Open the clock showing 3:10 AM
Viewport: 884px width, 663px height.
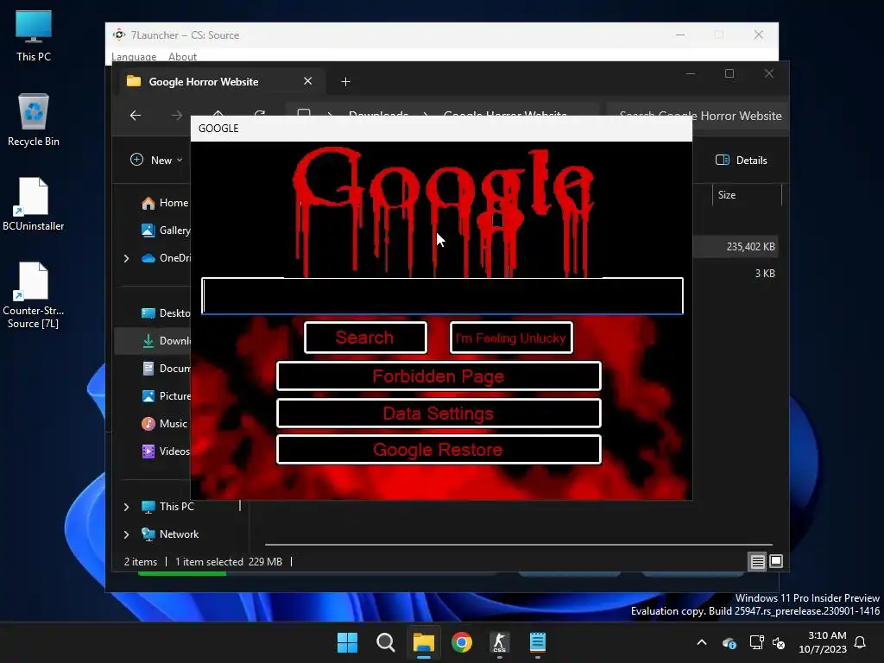pyautogui.click(x=823, y=642)
